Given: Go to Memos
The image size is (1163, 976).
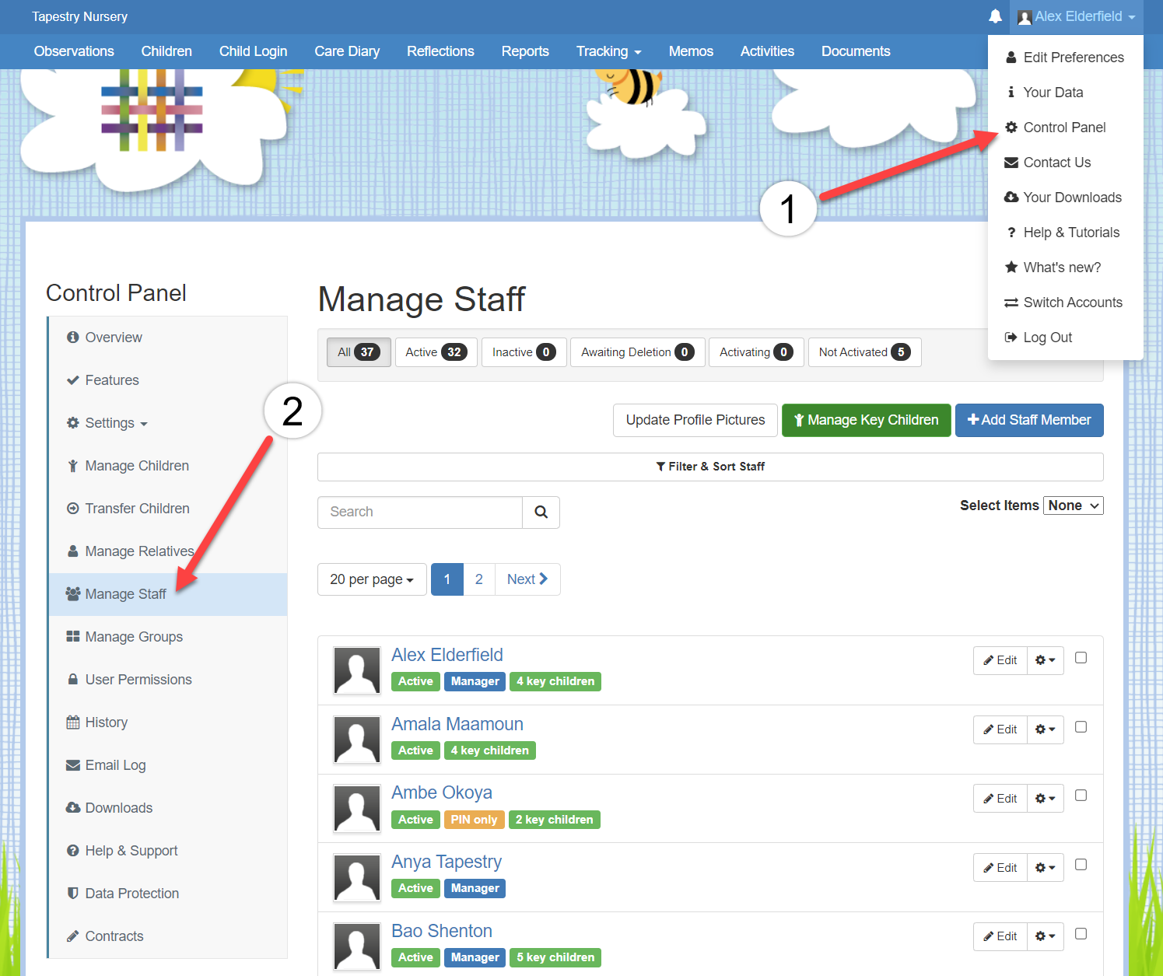Looking at the screenshot, I should [x=691, y=51].
